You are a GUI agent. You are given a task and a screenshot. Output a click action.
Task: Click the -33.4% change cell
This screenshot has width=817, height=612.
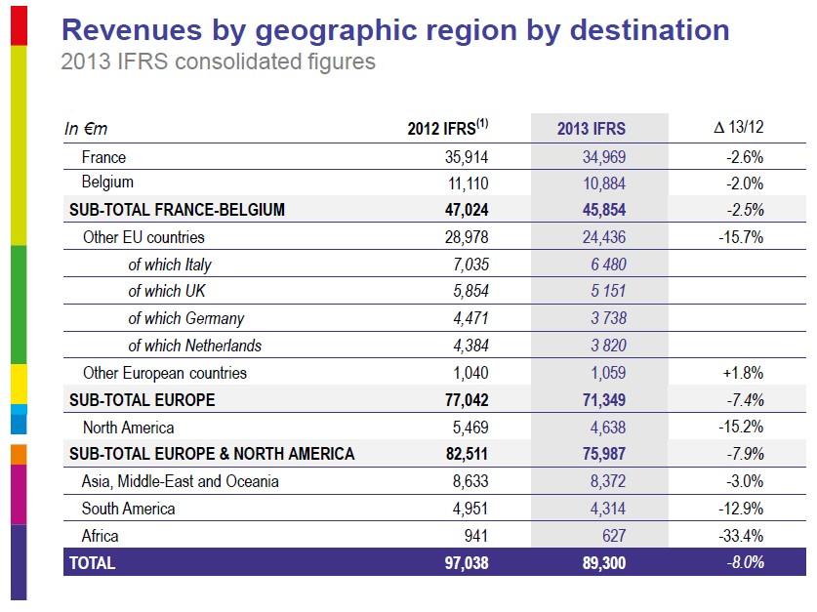[x=741, y=536]
